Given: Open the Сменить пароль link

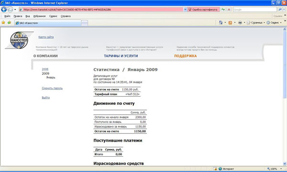Looking at the screenshot, I should pos(52,88).
